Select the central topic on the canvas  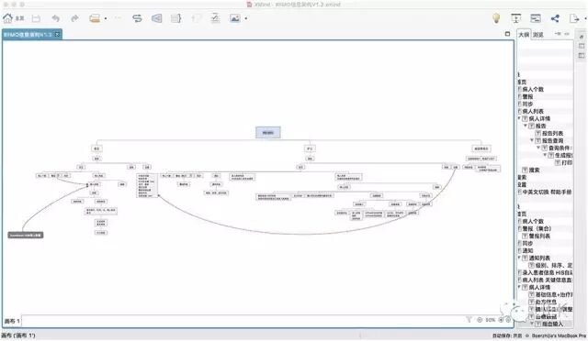coord(267,133)
